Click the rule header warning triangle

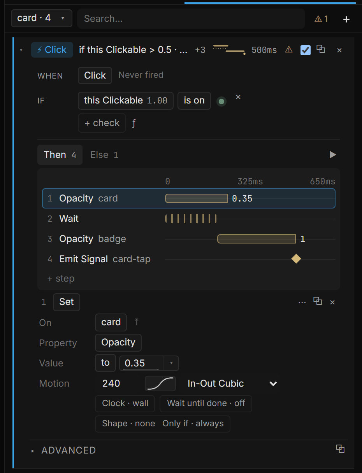click(x=289, y=49)
